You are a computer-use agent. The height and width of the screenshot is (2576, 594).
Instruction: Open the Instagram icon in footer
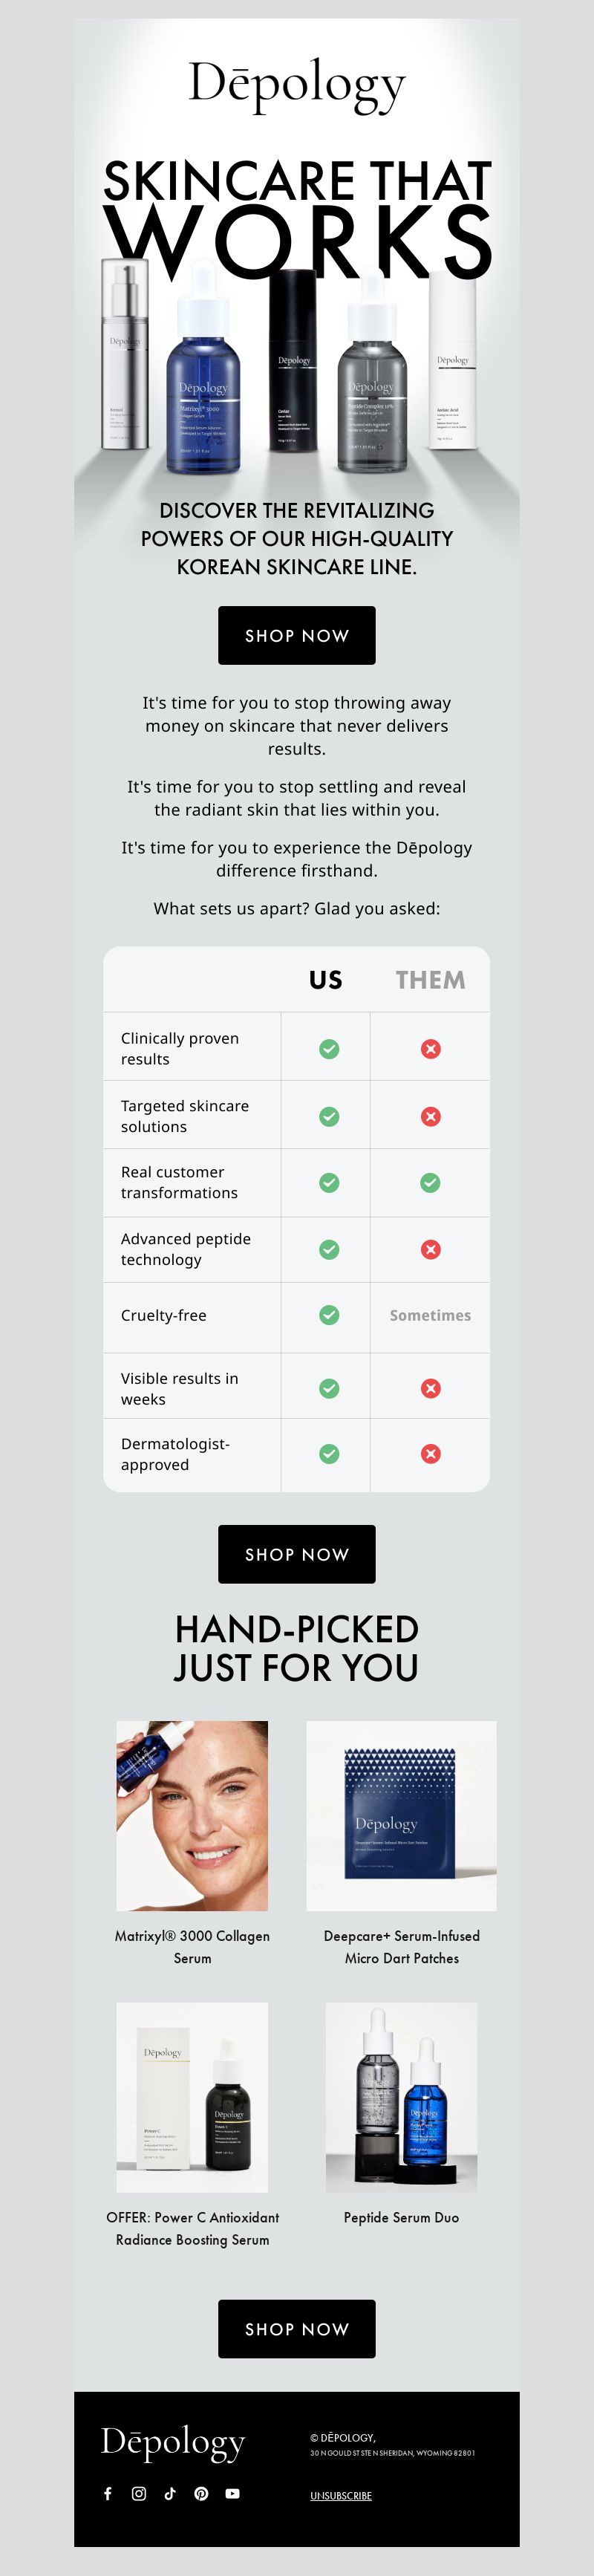point(139,2493)
